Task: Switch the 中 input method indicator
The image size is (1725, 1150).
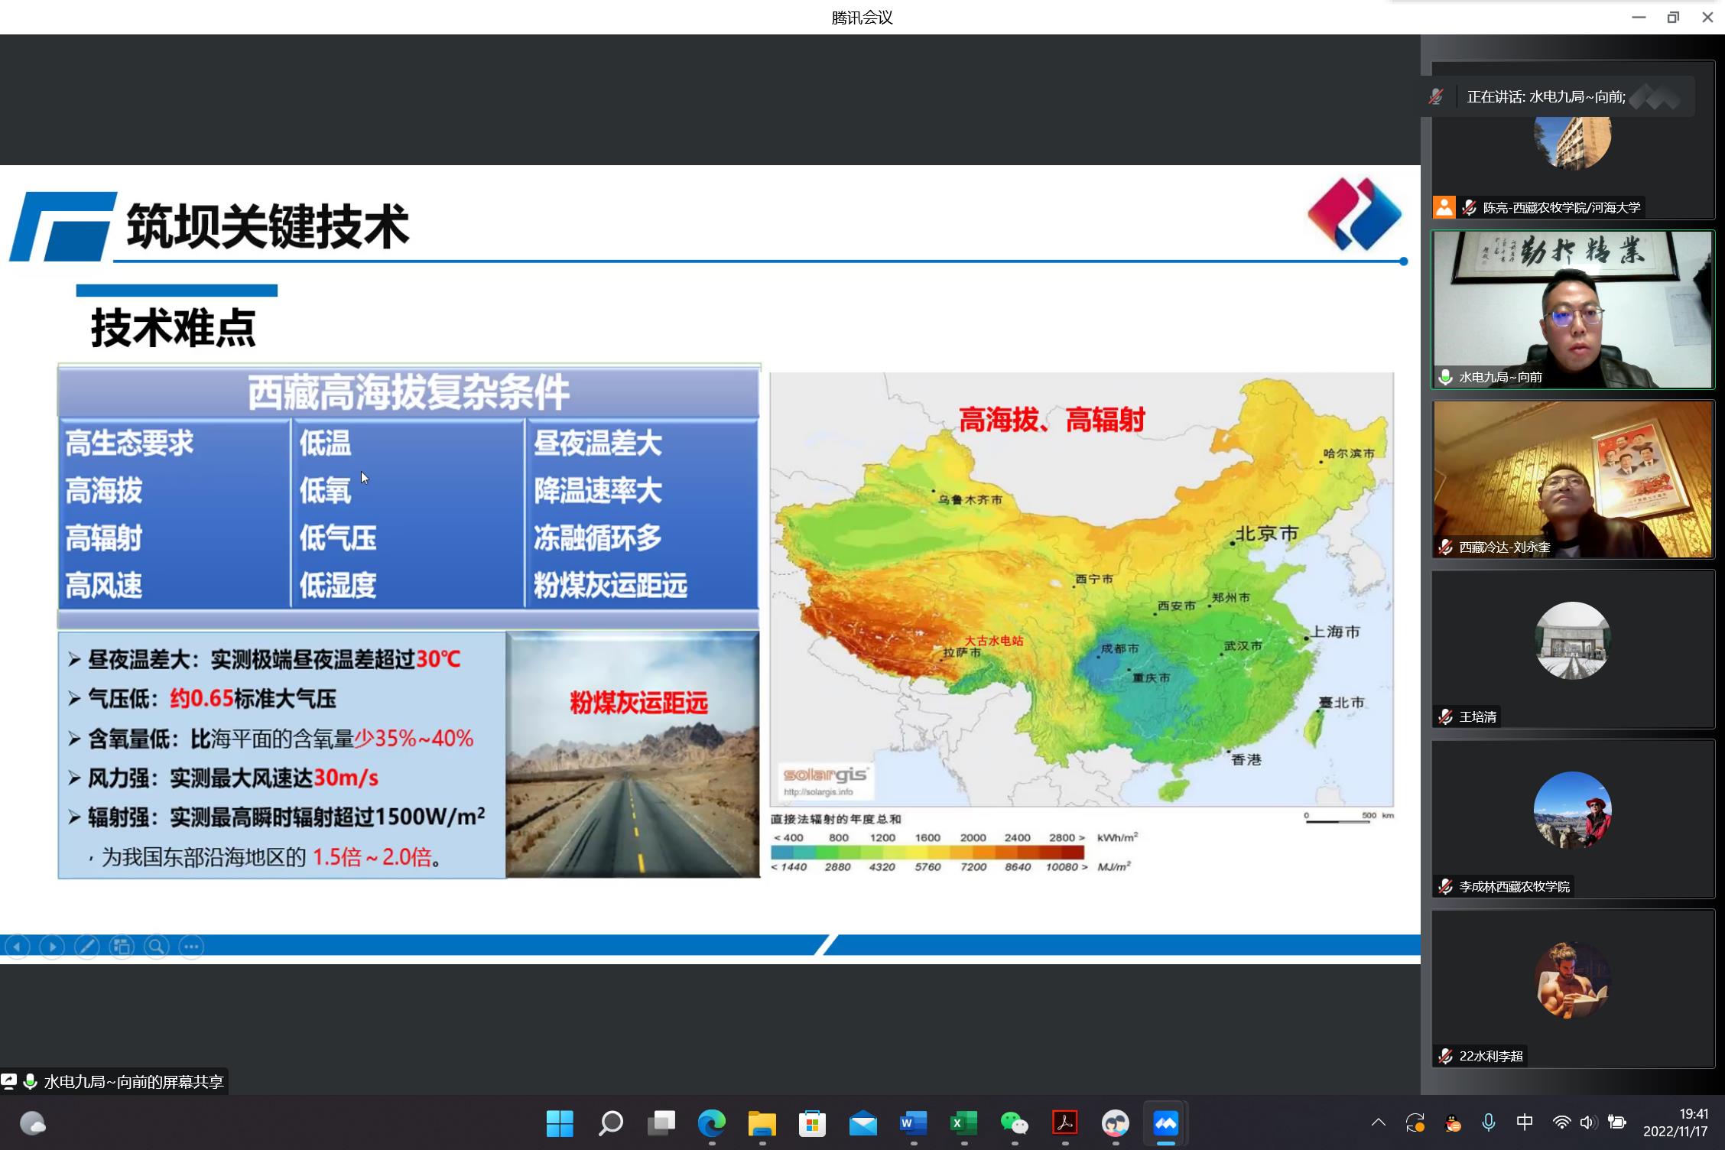Action: coord(1524,1122)
